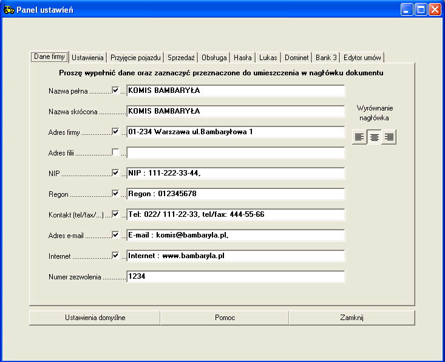Select right header alignment icon
The width and height of the screenshot is (445, 362).
point(389,137)
